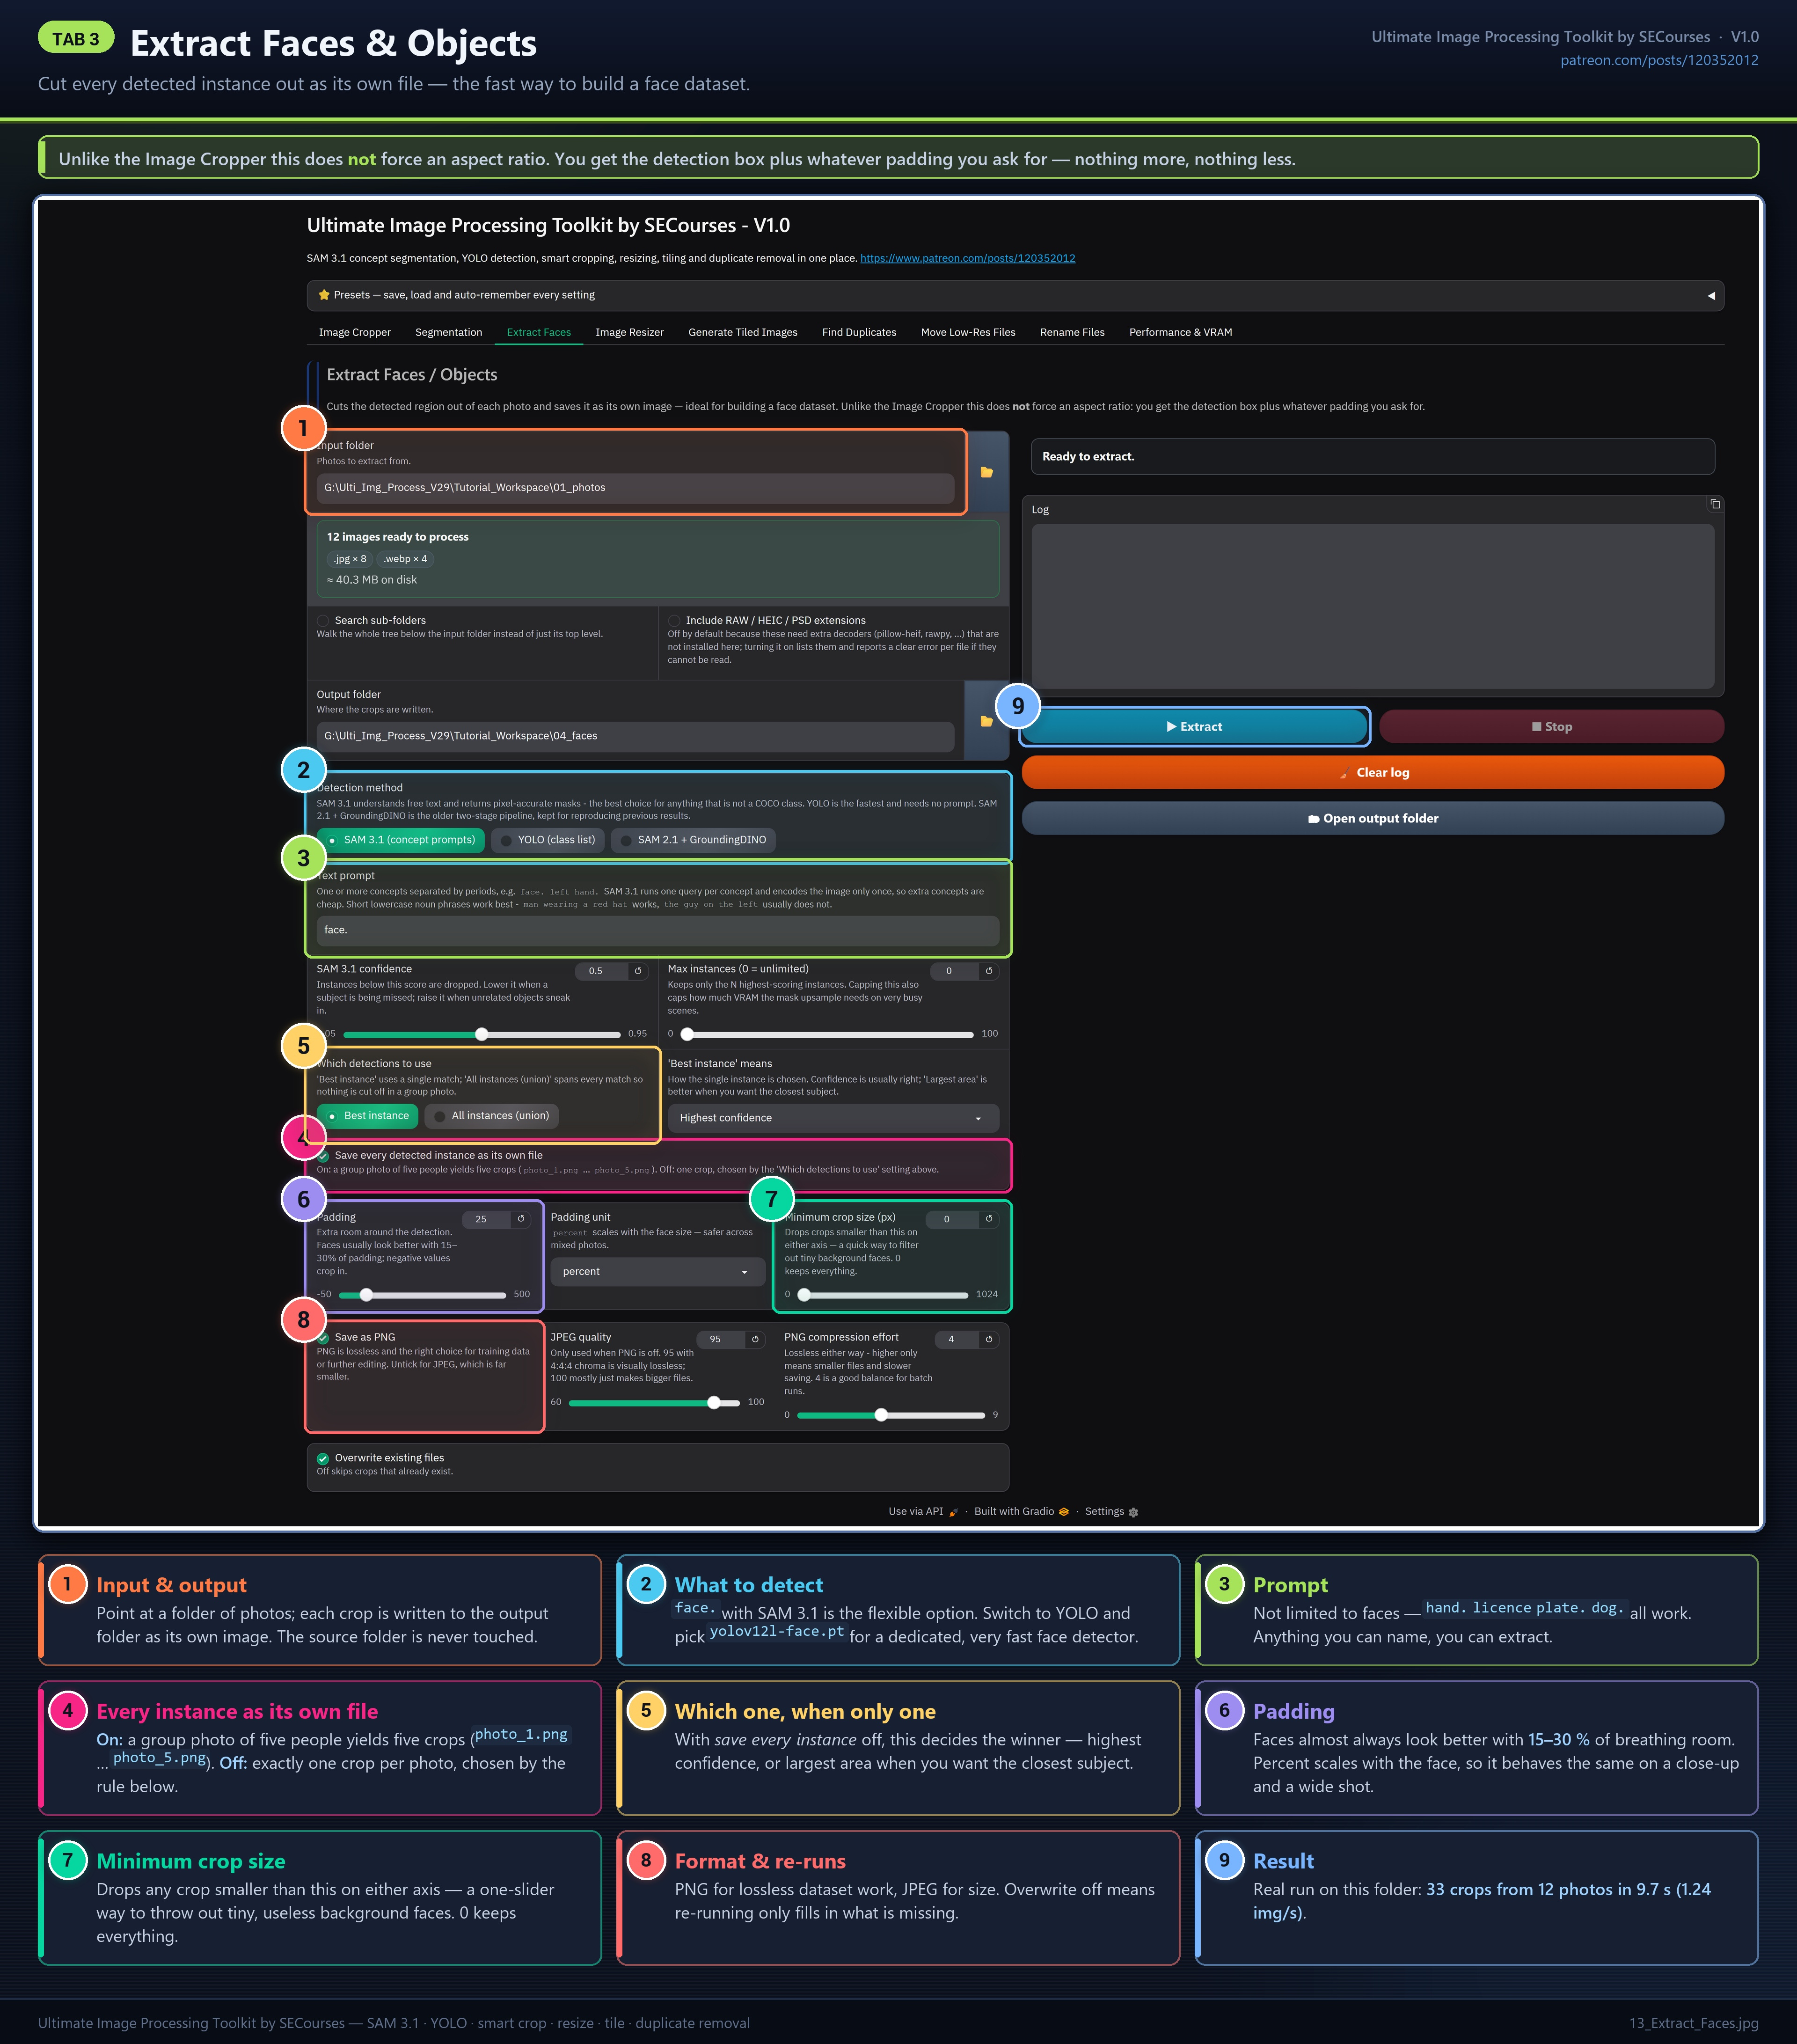Switch to the Image Cropper tab
The width and height of the screenshot is (1797, 2044).
tap(355, 333)
